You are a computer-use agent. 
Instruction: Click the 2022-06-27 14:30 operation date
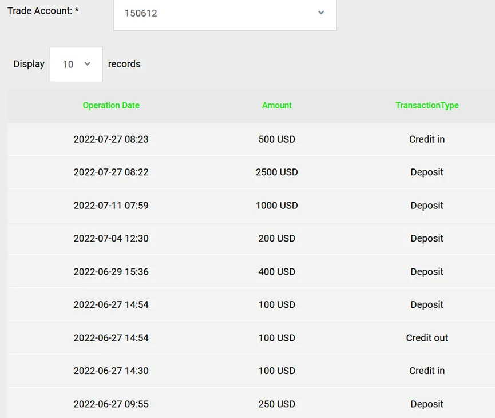click(x=111, y=371)
